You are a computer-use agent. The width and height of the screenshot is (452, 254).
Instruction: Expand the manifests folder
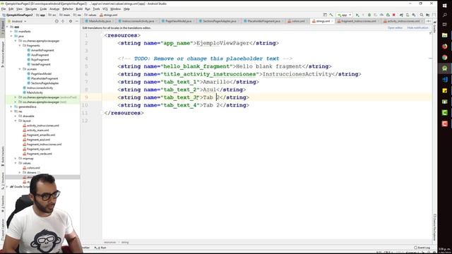tap(11, 31)
